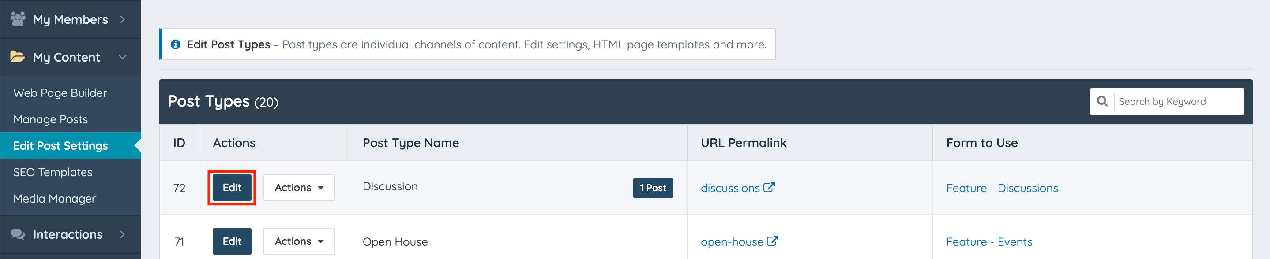Collapse the My Content menu chevron
Viewport: 1270px width, 259px height.
point(122,57)
